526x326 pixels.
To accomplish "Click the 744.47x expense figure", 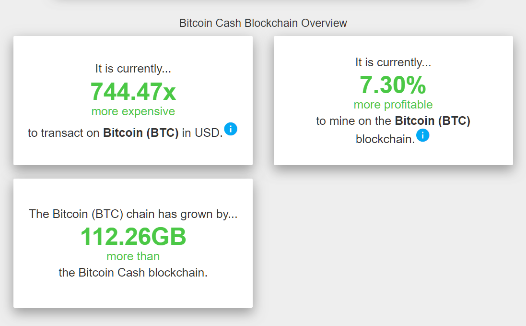I will [133, 91].
